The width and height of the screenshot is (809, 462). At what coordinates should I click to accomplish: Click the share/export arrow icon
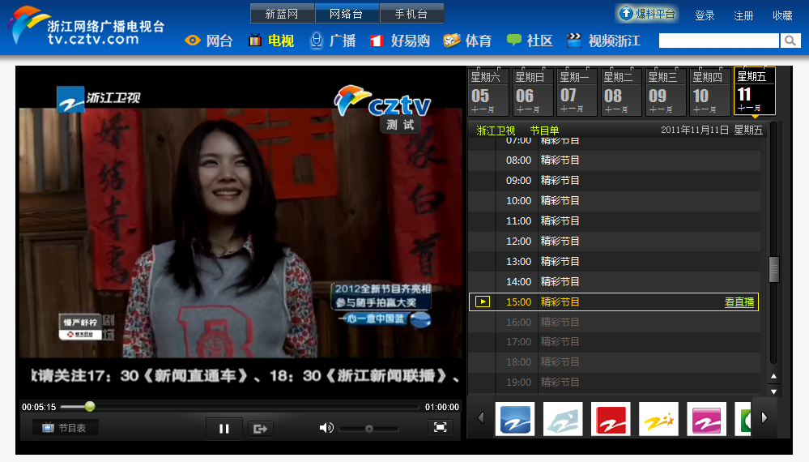[261, 429]
